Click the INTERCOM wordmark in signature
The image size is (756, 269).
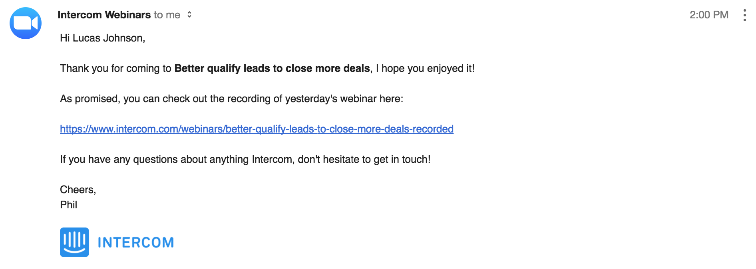[136, 242]
